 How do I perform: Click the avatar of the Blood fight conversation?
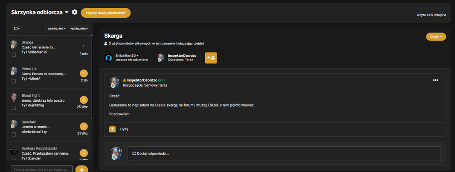(x=14, y=98)
